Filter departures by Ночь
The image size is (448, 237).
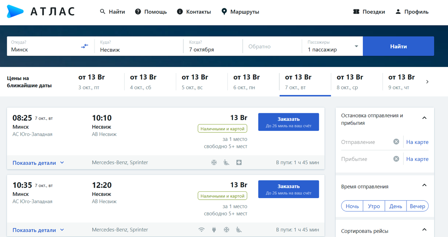(x=352, y=206)
